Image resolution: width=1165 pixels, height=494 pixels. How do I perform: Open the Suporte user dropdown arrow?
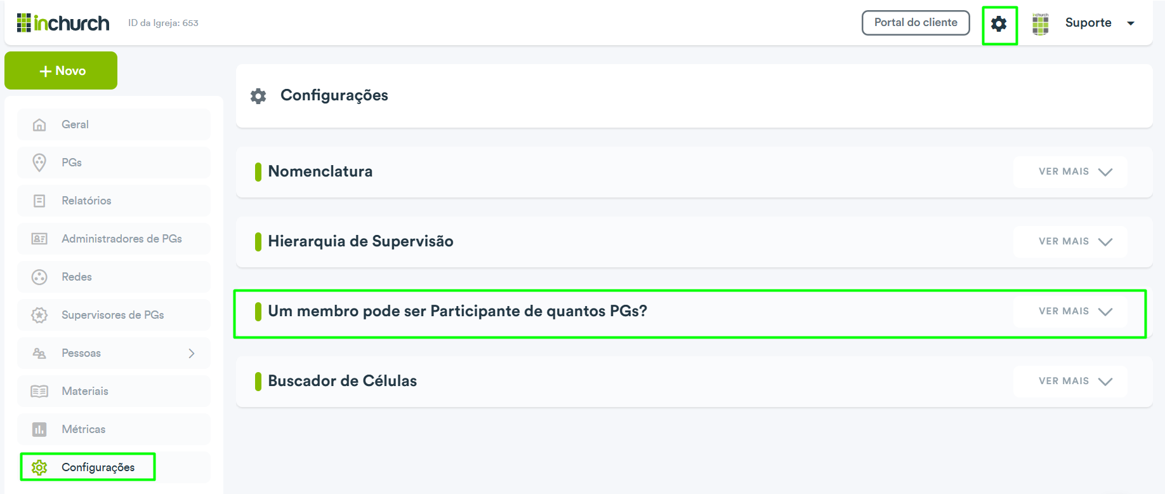pyautogui.click(x=1131, y=23)
